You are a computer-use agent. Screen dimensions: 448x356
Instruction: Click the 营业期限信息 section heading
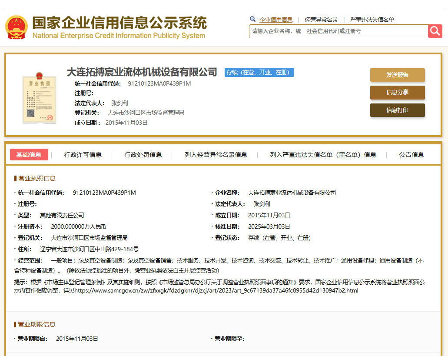click(x=37, y=324)
